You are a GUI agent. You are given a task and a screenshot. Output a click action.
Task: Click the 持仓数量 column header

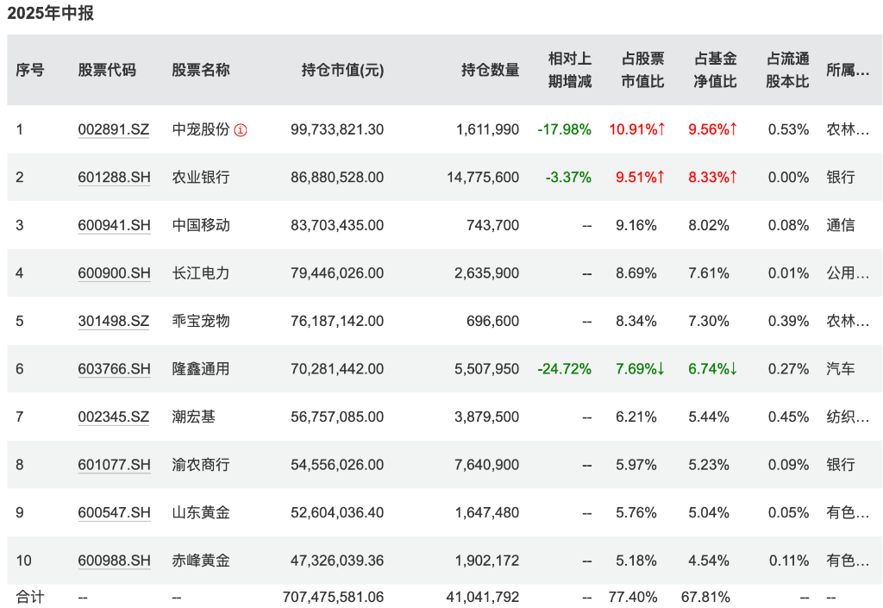490,70
